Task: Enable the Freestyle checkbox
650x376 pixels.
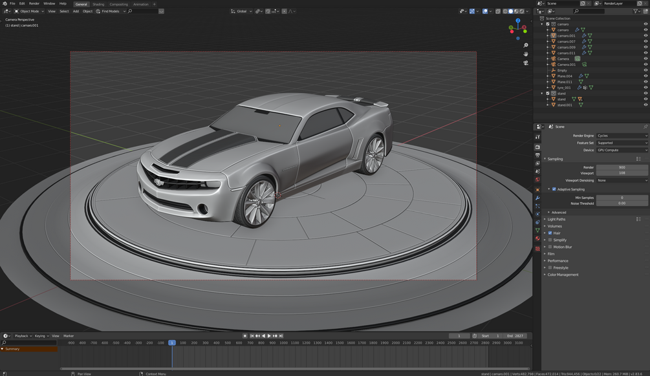Action: [x=550, y=268]
